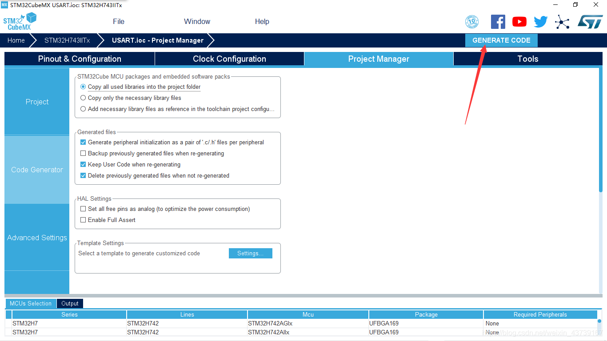Click the GENERATE CODE button
Image resolution: width=607 pixels, height=341 pixels.
pos(501,40)
